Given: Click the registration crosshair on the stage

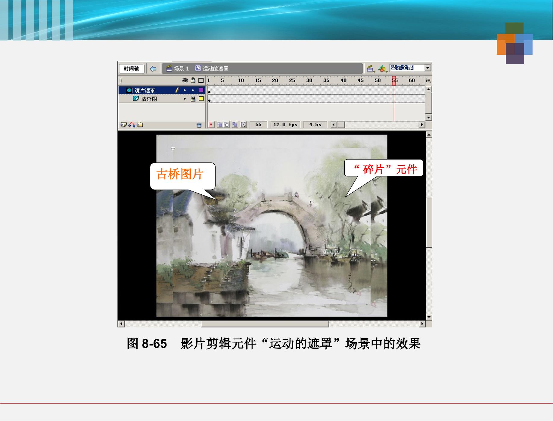Looking at the screenshot, I should click(173, 148).
